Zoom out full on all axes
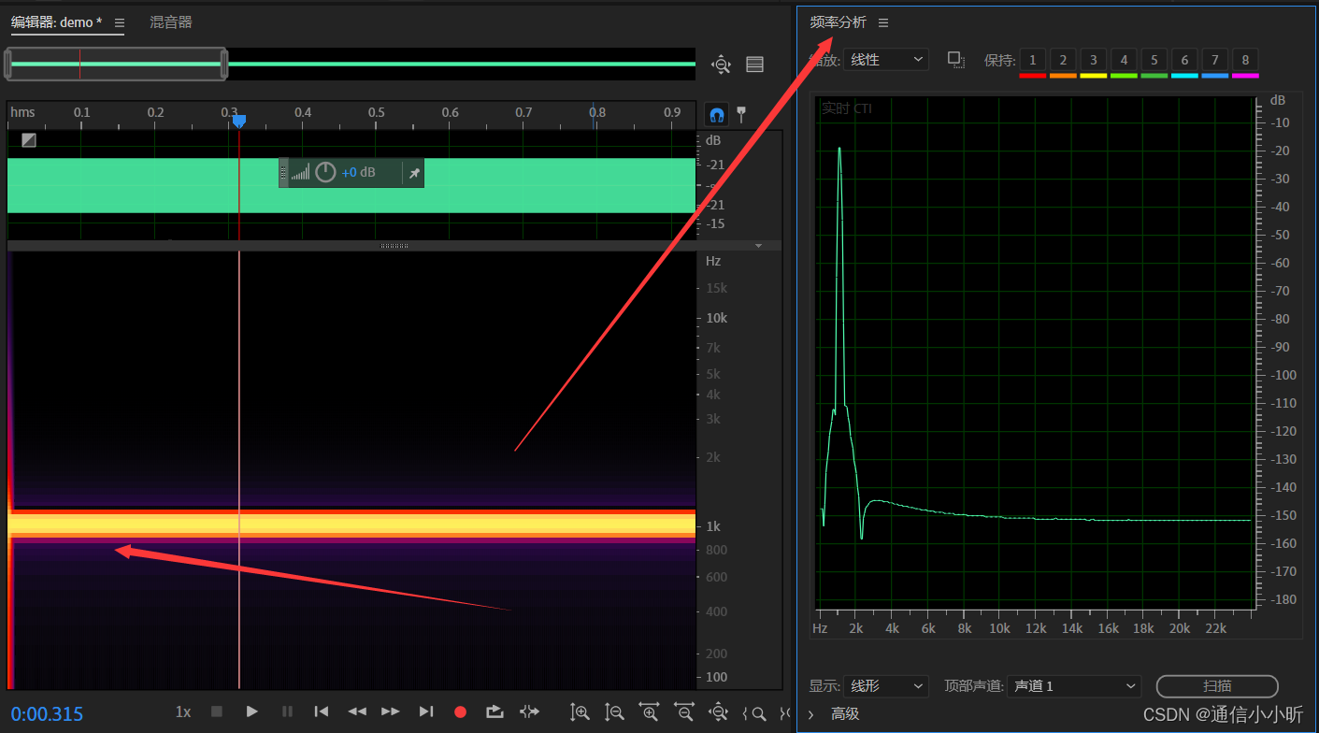 718,712
